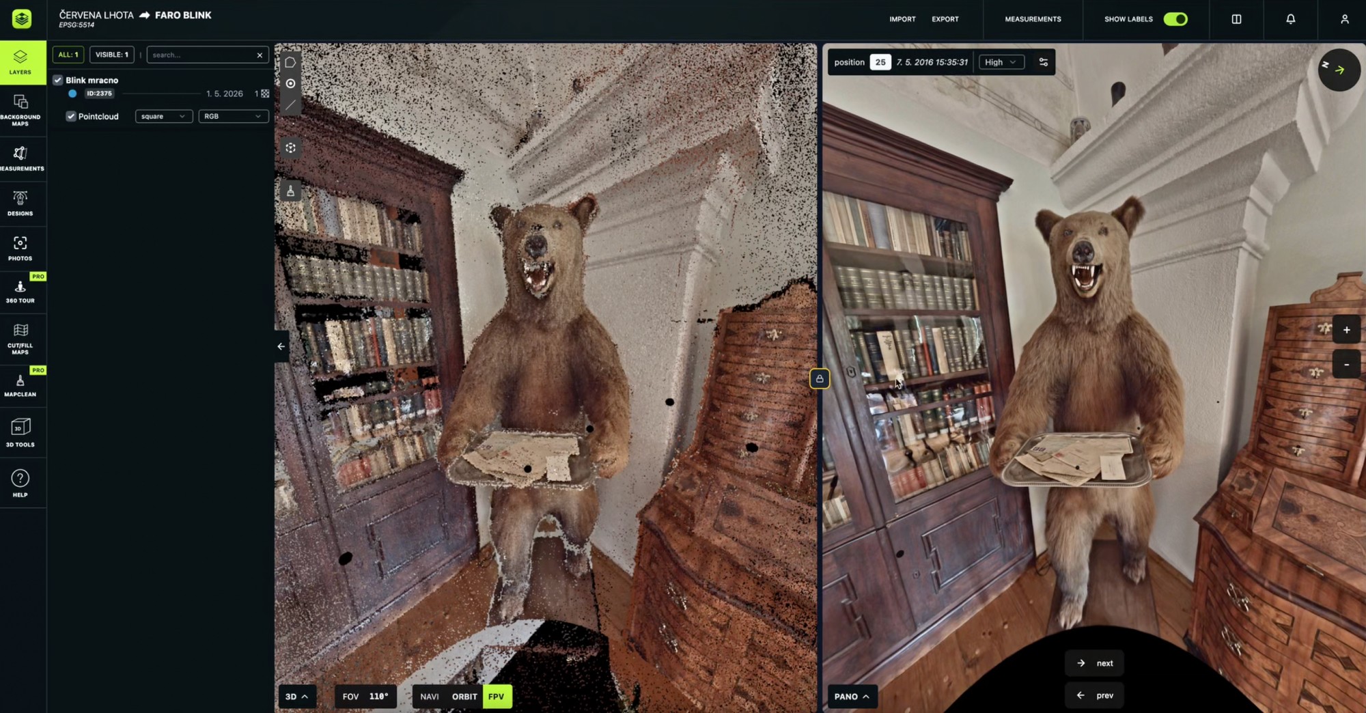The height and width of the screenshot is (713, 1366).
Task: Click the app logo icon
Action: coord(22,19)
